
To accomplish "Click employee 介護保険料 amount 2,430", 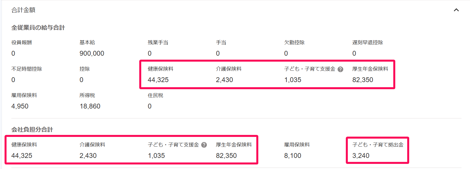I will coord(224,80).
